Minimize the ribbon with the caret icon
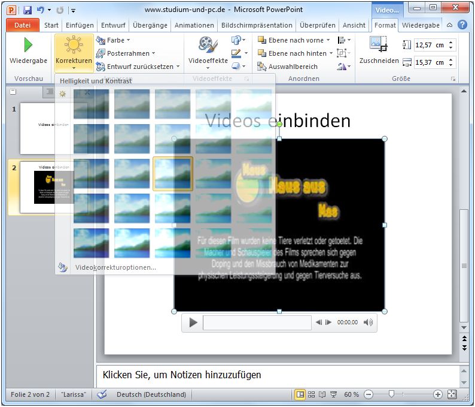 (449, 25)
